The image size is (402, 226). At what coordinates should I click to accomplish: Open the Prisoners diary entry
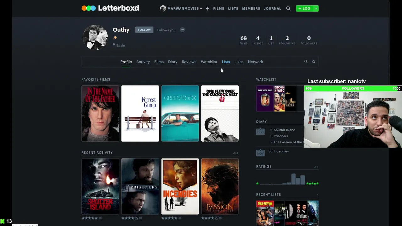(x=281, y=136)
